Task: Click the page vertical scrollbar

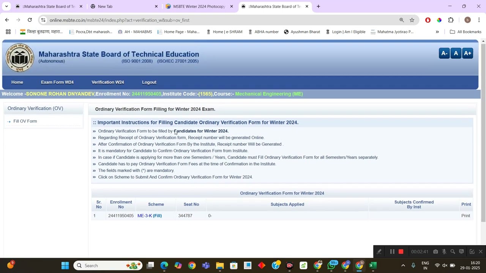Action: 483,133
